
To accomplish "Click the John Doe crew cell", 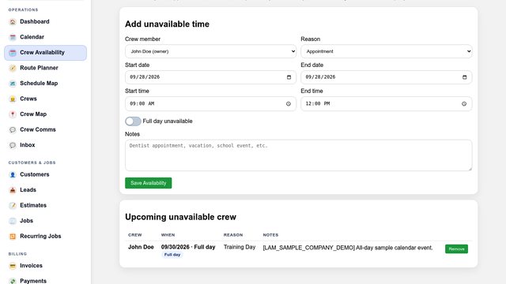I will 141,247.
